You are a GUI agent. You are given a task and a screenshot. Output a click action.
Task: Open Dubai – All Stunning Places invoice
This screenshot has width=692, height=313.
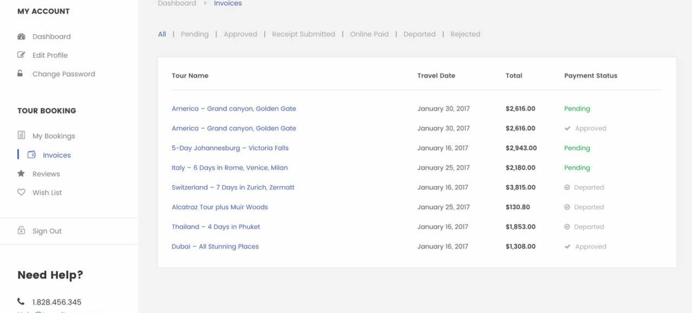[x=215, y=247]
